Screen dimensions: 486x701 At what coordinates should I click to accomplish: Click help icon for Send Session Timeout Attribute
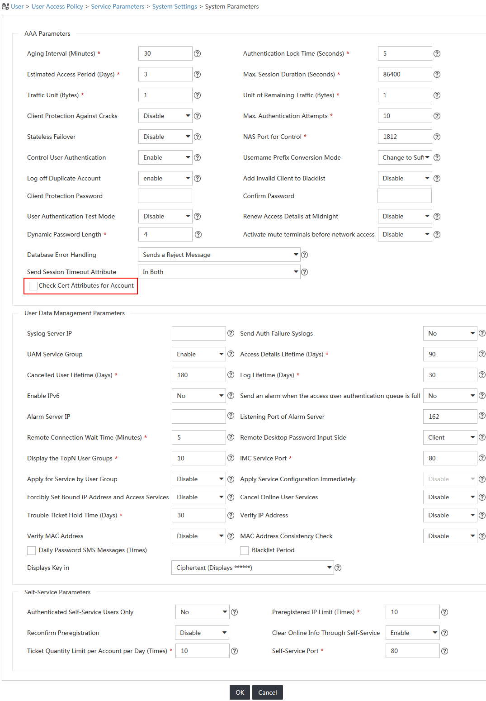coord(305,272)
